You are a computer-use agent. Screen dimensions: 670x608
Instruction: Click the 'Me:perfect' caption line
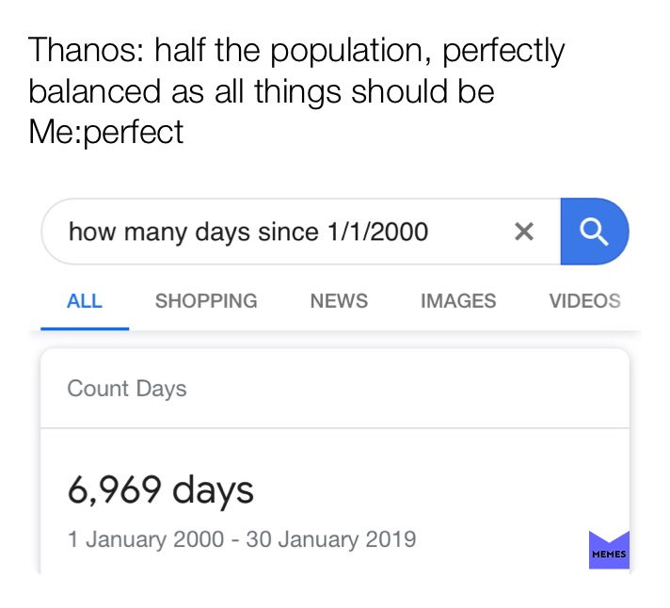[106, 132]
